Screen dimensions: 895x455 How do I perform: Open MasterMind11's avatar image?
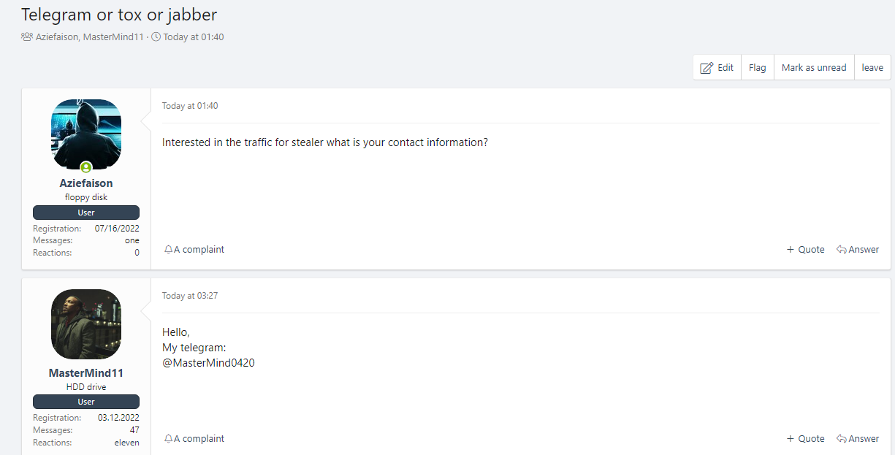point(86,324)
